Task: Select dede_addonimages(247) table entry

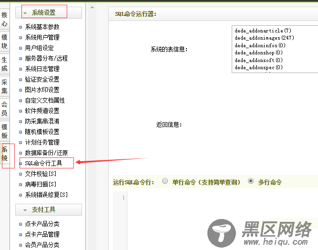Action: pyautogui.click(x=264, y=38)
